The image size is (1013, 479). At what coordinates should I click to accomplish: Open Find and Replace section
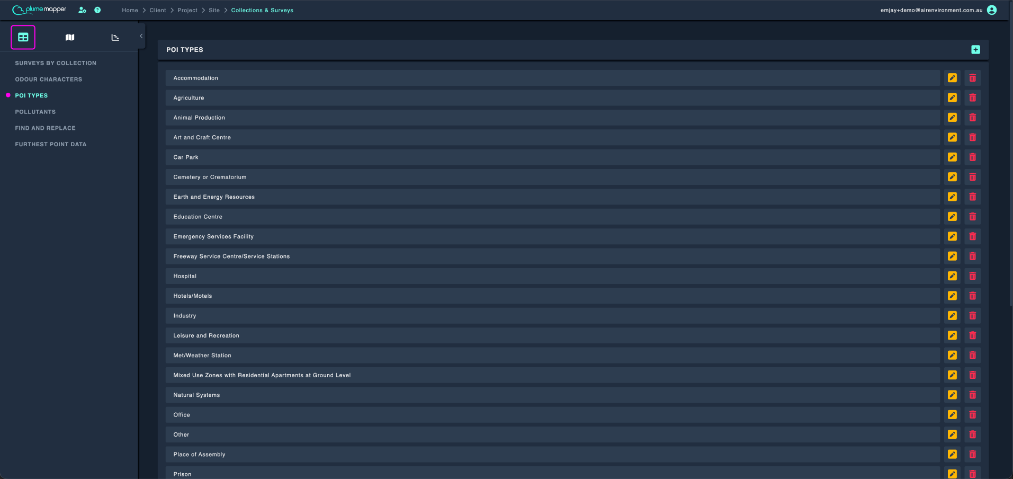[x=46, y=128]
